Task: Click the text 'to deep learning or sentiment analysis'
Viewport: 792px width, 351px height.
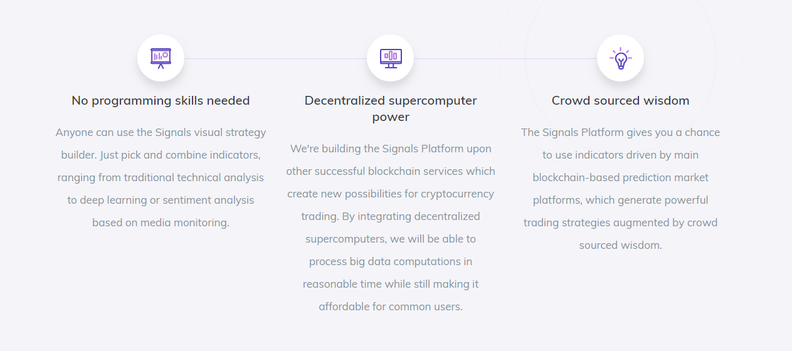Action: 161,200
